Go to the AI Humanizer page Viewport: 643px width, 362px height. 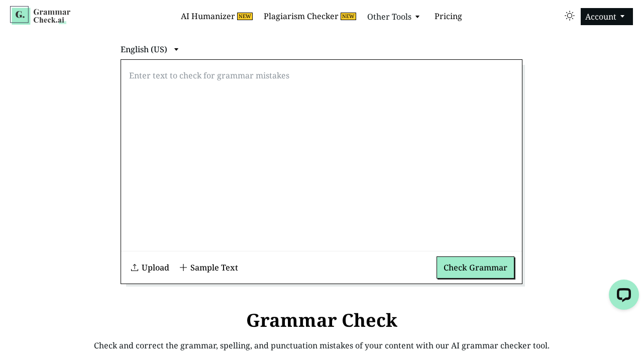(208, 16)
